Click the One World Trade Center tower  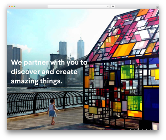tap(81, 46)
